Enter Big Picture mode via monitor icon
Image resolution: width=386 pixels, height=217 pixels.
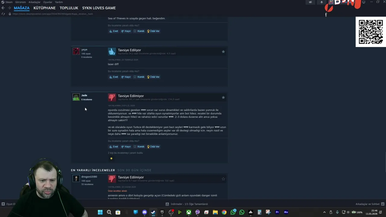tap(364, 2)
